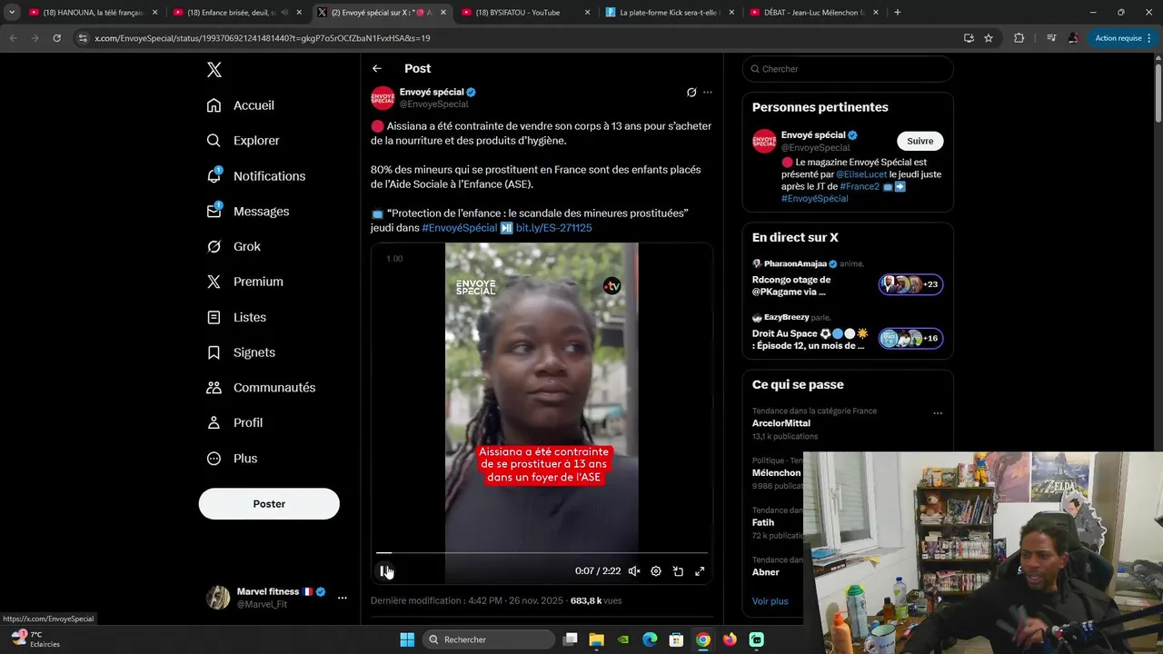Open video settings gear
This screenshot has width=1163, height=654.
pyautogui.click(x=656, y=571)
